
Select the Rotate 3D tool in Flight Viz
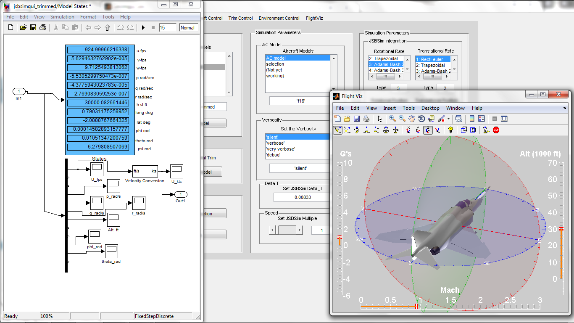point(421,119)
